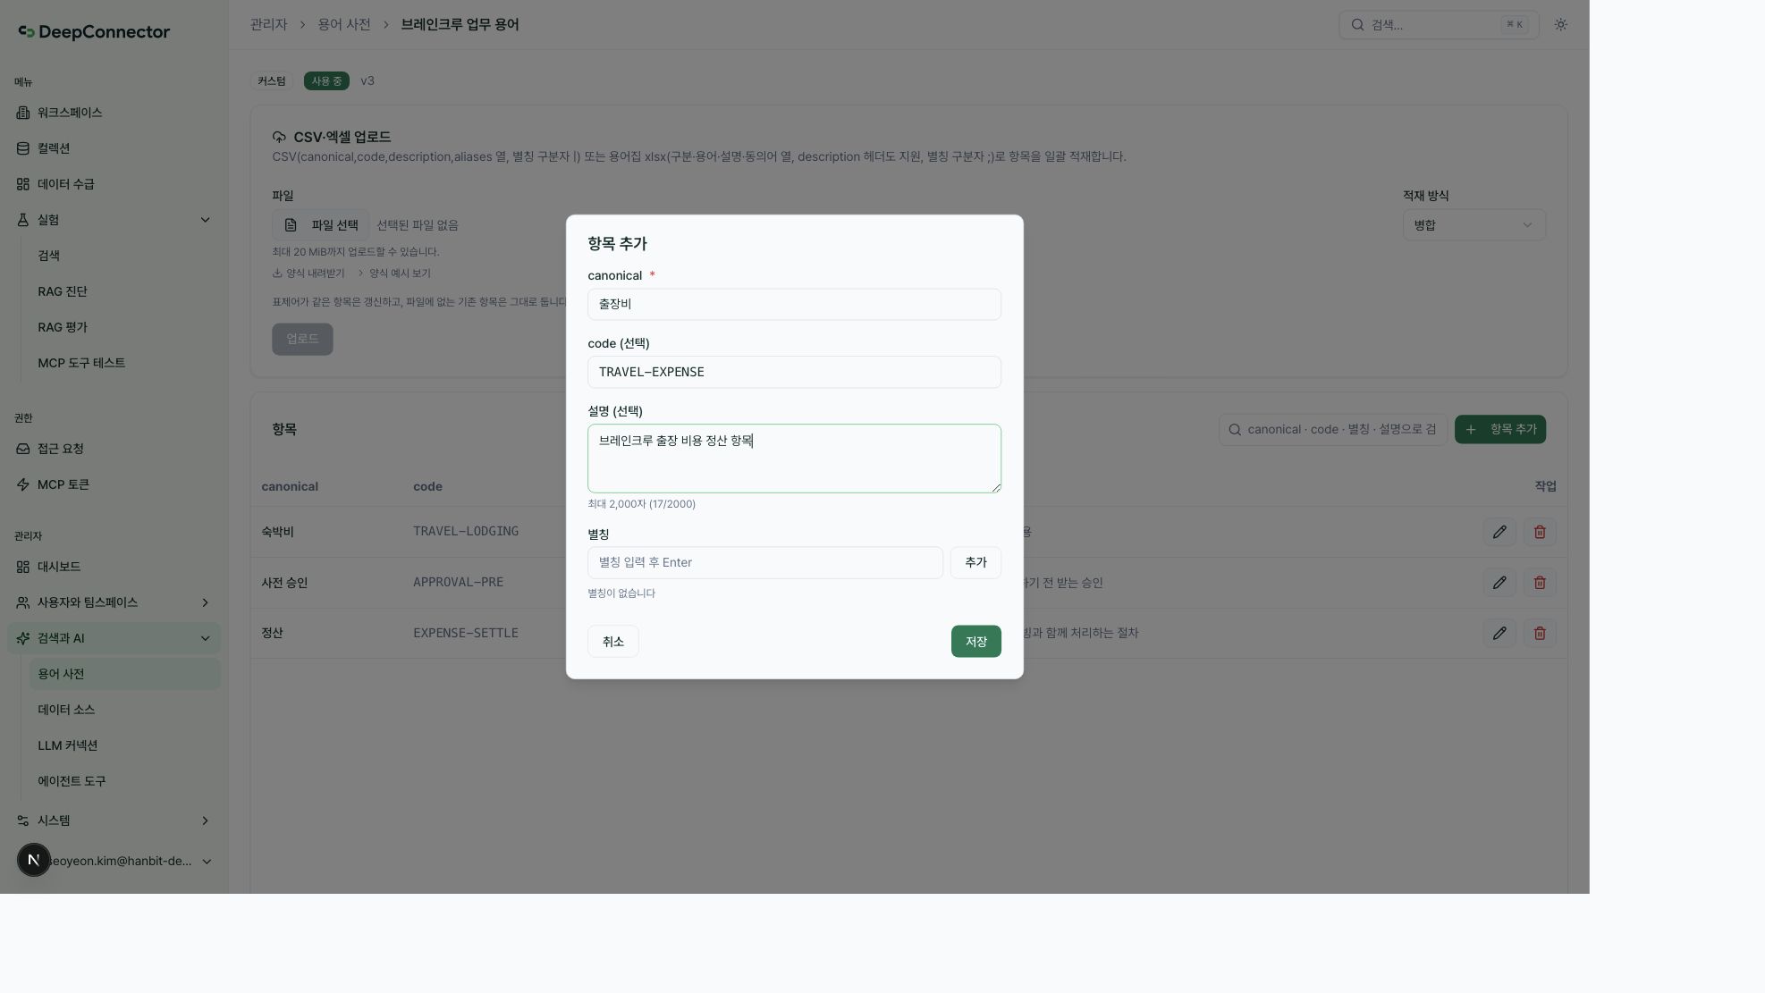Select 데이터 소스 in the sidebar
The height and width of the screenshot is (993, 1765).
[x=124, y=710]
